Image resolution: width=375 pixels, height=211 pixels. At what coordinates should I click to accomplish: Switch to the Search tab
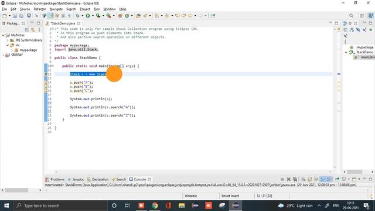coord(118,179)
